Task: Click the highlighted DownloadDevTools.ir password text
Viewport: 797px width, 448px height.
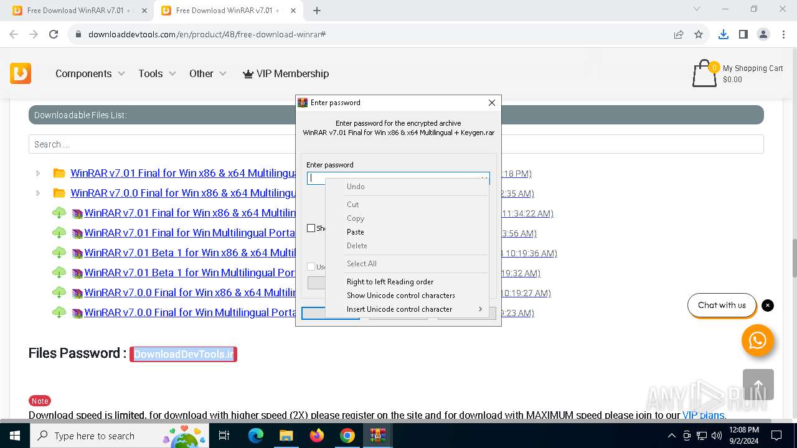Action: click(183, 354)
